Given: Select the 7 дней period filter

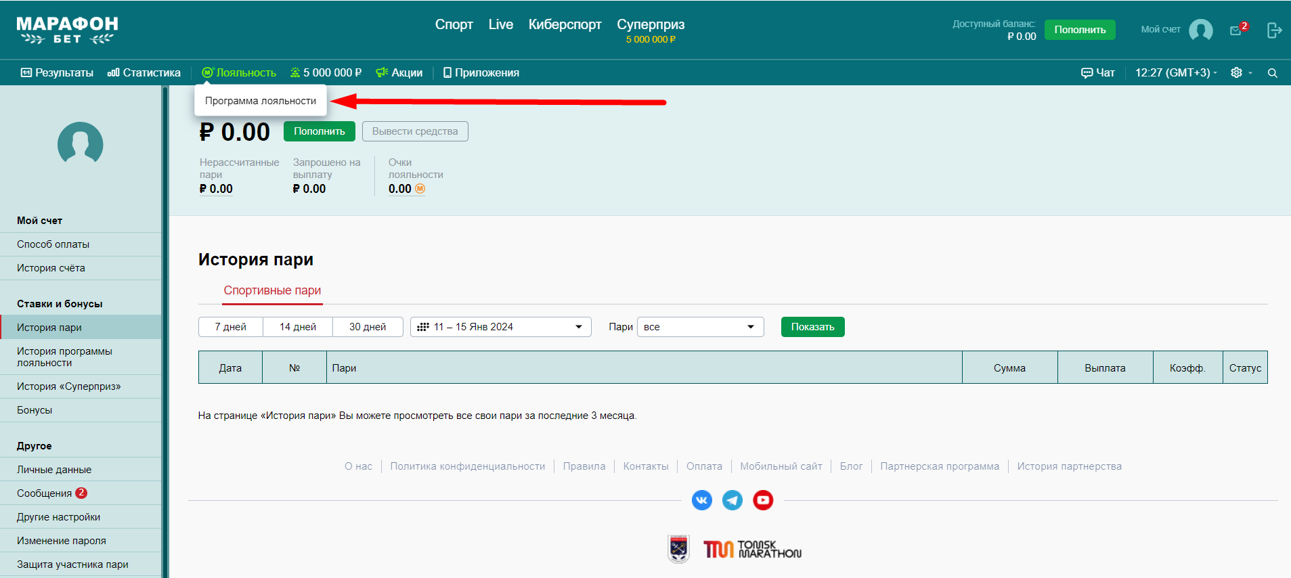Looking at the screenshot, I should 230,327.
